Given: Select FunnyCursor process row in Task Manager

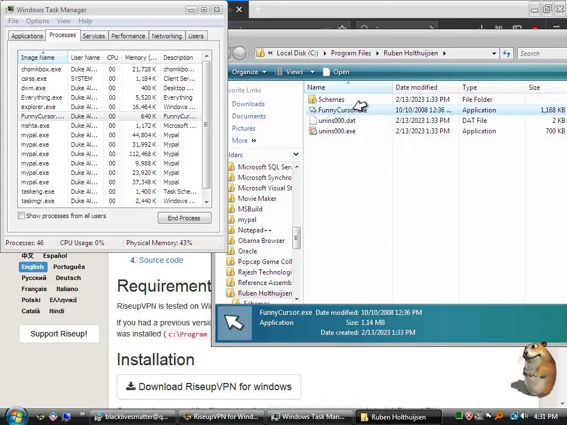Looking at the screenshot, I should [110, 116].
